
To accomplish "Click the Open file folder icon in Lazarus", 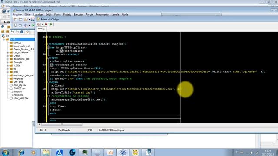I will (26, 19).
